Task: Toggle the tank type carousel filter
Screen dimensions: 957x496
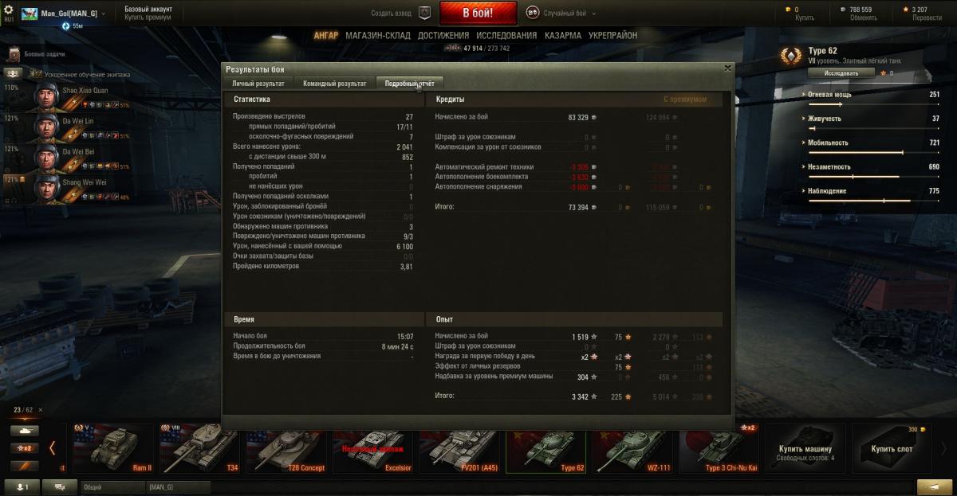Action: click(x=24, y=430)
